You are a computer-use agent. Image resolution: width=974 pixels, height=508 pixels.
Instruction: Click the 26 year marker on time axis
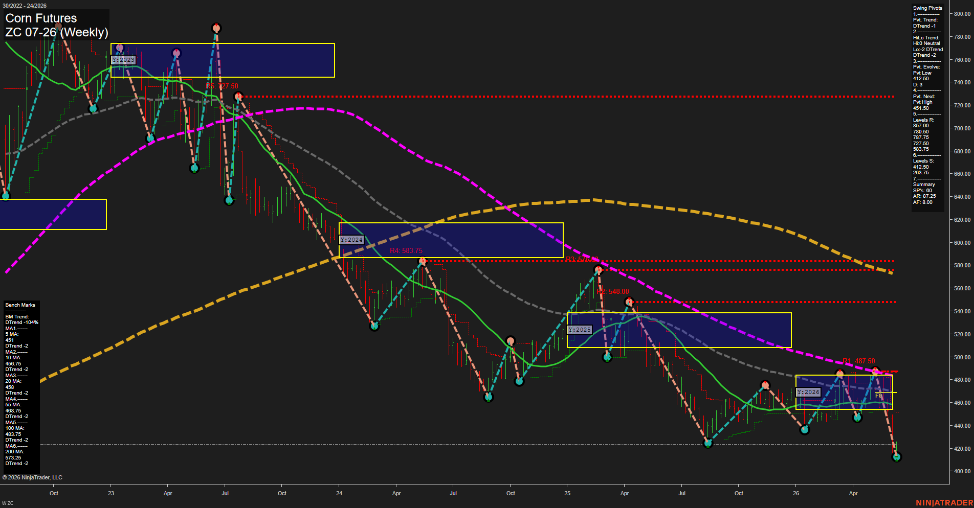point(795,494)
